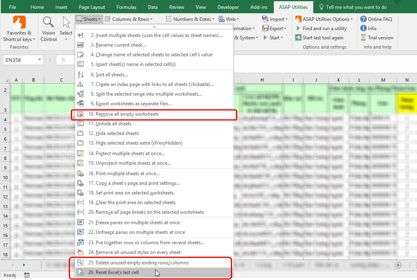
Task: Click Export worksheets icon in menu
Action: [x=80, y=104]
